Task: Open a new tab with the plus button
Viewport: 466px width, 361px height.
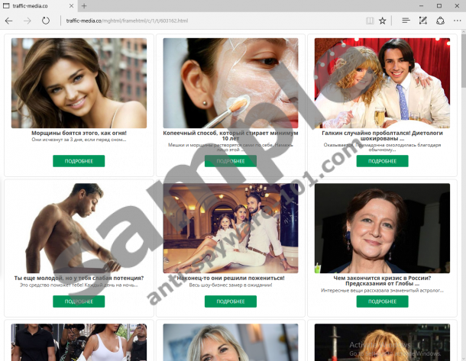Action: point(84,6)
